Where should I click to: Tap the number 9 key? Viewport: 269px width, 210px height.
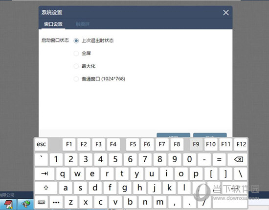(x=175, y=159)
